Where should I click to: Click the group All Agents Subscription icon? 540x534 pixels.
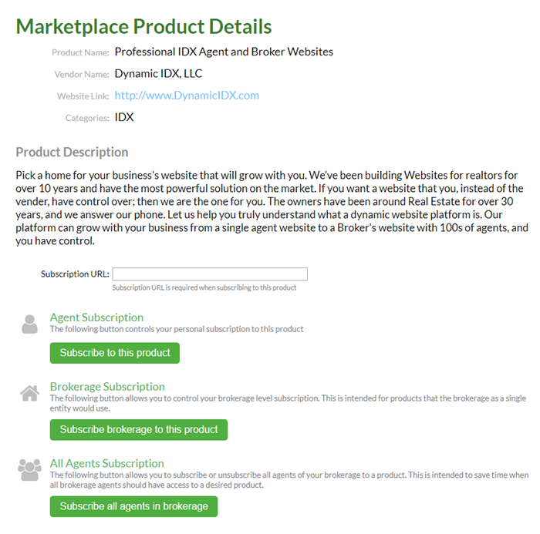(29, 469)
